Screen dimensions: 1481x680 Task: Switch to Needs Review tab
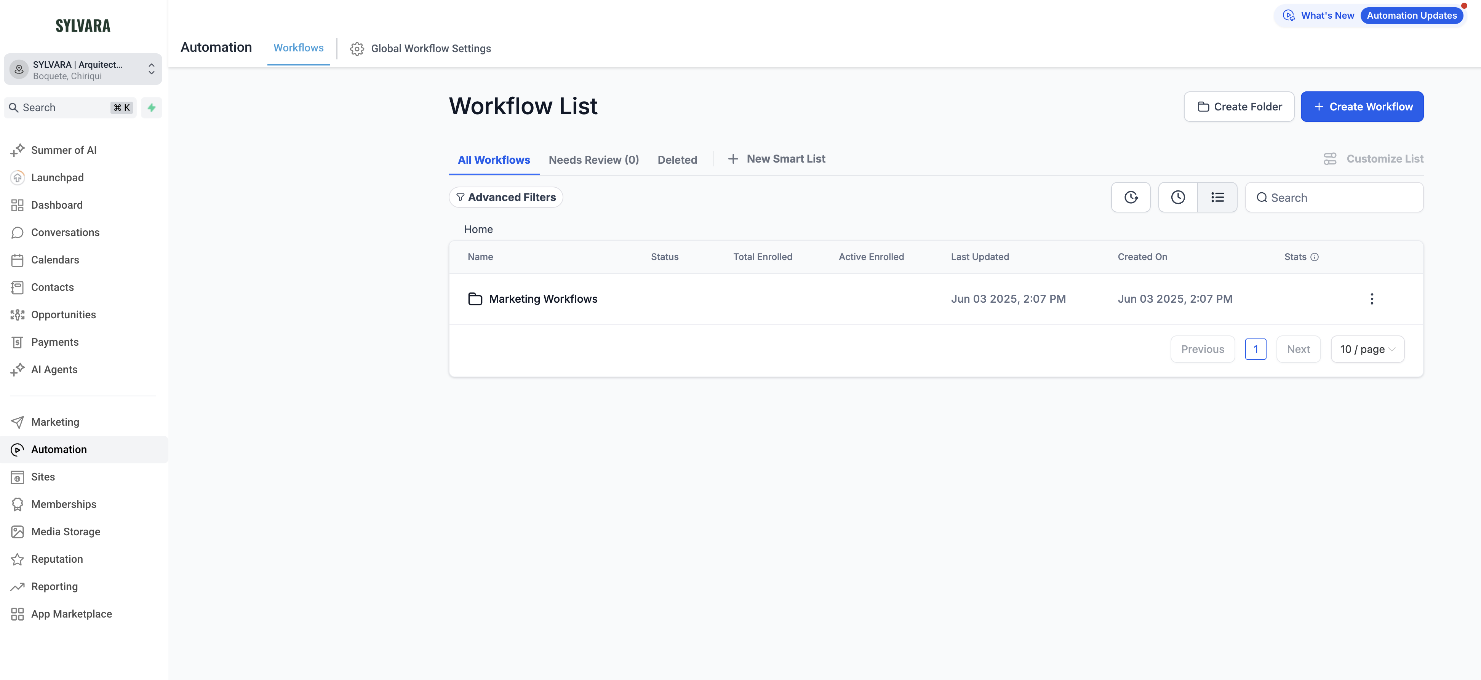(x=593, y=160)
